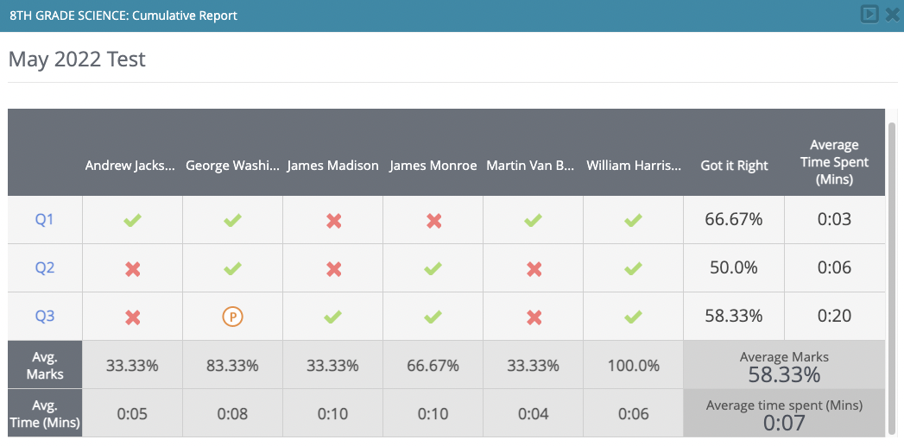The width and height of the screenshot is (904, 446).
Task: Click James Madison's Q3 green checkmark
Action: point(333,317)
